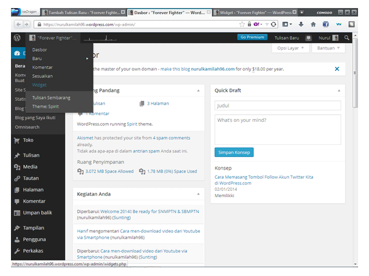Open the Twitter follow button draft link
Image resolution: width=369 pixels, height=276 pixels.
264,180
